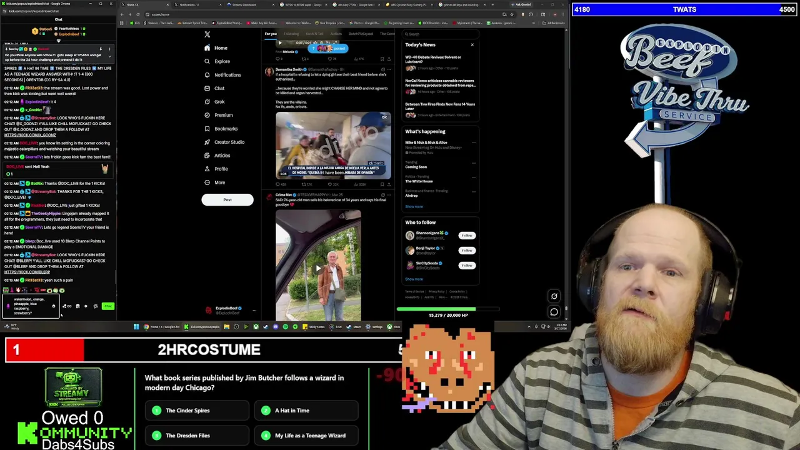Screen dimensions: 800x450
Task: Follow the first suggested account
Action: (x=467, y=236)
